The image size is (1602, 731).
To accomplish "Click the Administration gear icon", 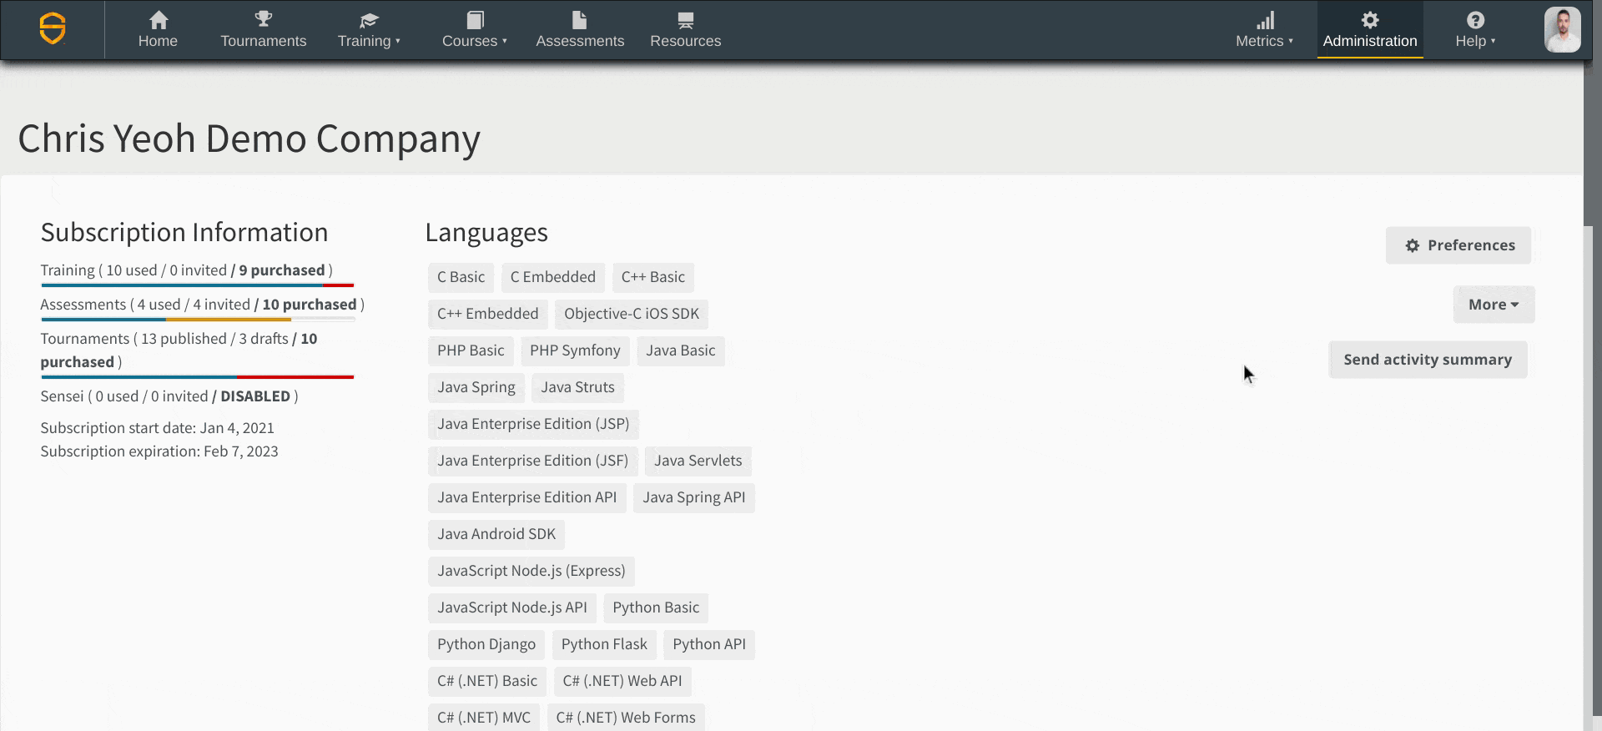I will click(1370, 20).
